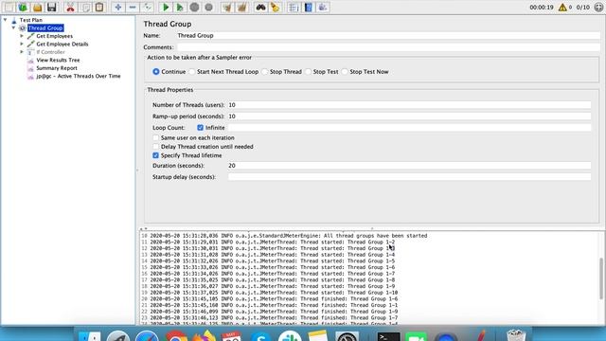Select Get Employee Details sampler

point(62,45)
